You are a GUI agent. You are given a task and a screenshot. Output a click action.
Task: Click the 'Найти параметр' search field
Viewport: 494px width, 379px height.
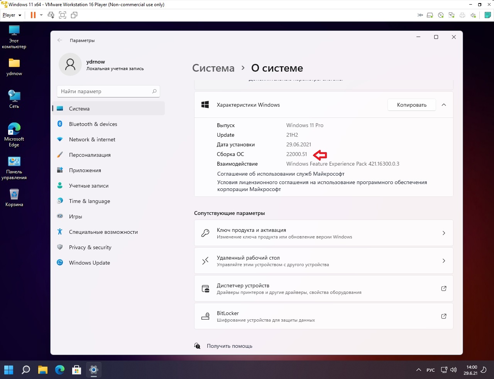point(108,91)
